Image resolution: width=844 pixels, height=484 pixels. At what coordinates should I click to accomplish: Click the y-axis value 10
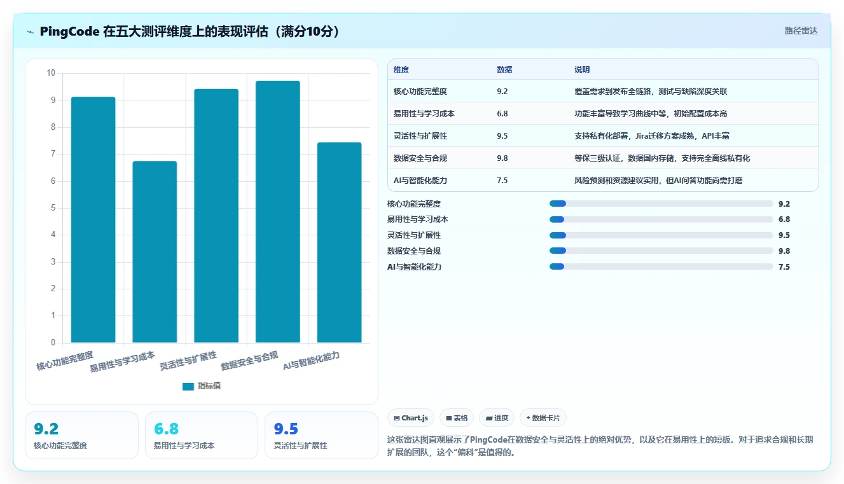point(51,73)
